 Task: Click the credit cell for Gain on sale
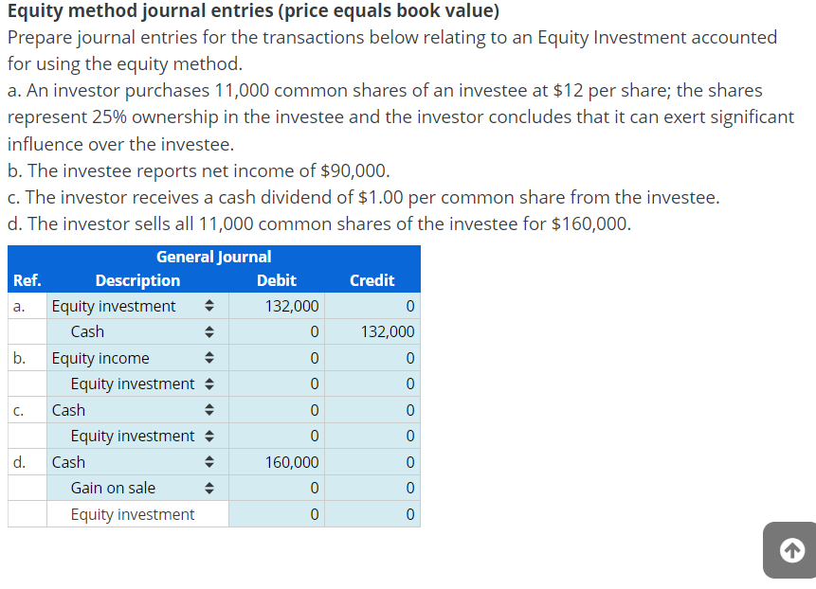pyautogui.click(x=372, y=488)
